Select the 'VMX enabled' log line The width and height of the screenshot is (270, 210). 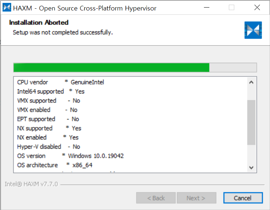tap(47, 110)
